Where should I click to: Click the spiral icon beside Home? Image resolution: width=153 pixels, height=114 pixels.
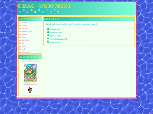[x=20, y=23]
